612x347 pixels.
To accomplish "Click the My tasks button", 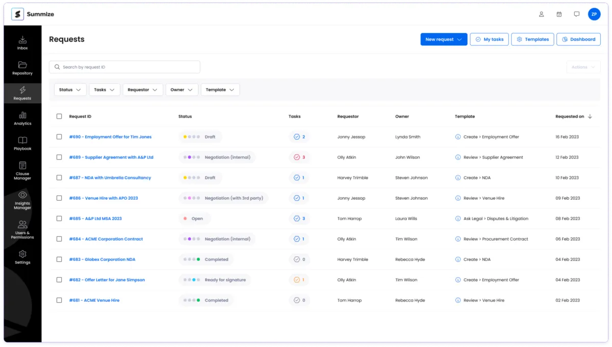I will 489,39.
